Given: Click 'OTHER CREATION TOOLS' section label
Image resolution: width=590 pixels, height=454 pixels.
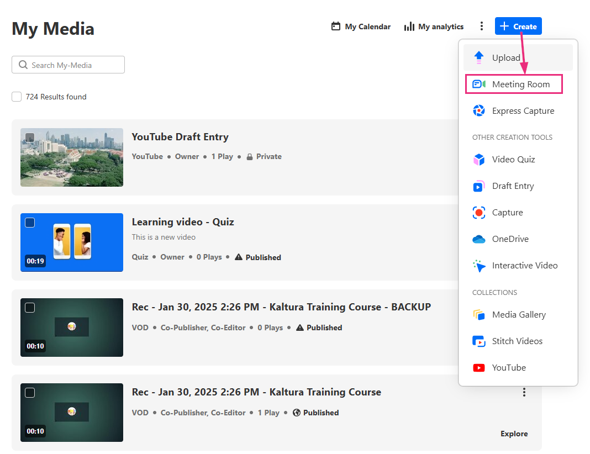Looking at the screenshot, I should [512, 138].
